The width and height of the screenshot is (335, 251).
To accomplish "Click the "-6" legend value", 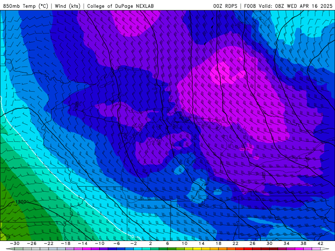I will [117, 243].
